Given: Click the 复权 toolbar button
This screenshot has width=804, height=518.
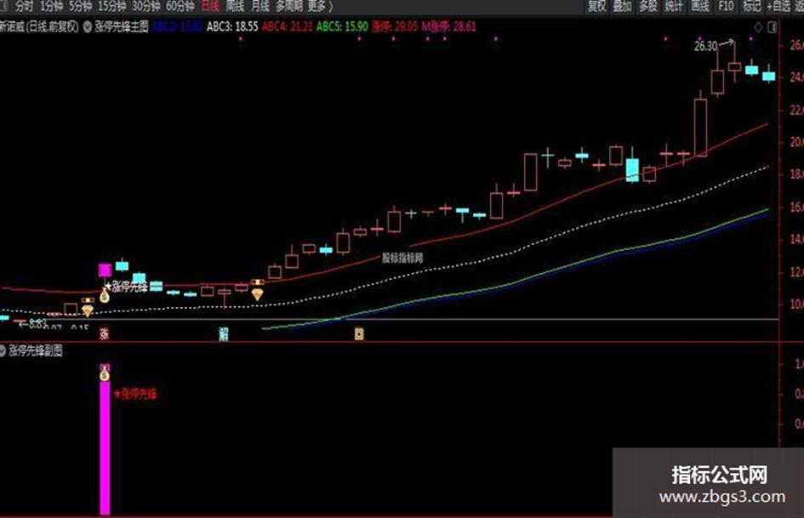Looking at the screenshot, I should [x=597, y=6].
